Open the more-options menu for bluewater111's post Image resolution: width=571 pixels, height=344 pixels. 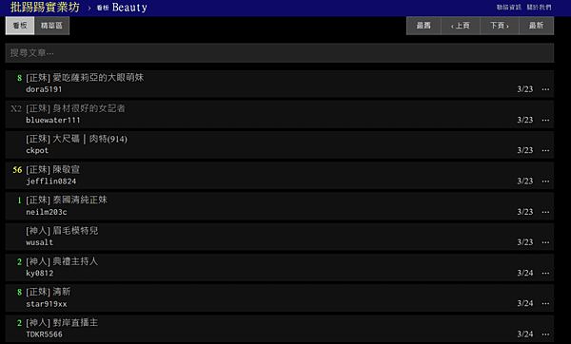[x=545, y=120]
